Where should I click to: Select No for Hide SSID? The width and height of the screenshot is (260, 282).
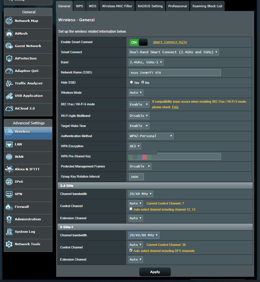(x=143, y=82)
